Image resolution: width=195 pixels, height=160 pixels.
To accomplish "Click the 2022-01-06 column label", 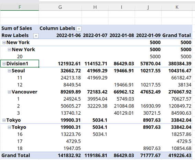I will (x=69, y=35).
